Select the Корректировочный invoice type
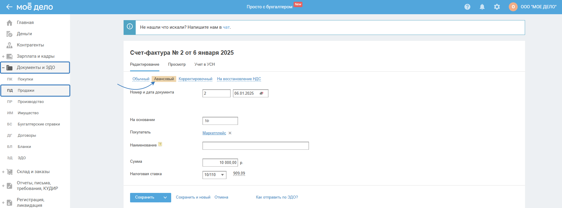Image resolution: width=562 pixels, height=208 pixels. pos(195,79)
